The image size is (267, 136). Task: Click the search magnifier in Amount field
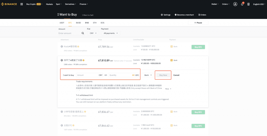coord(83,33)
